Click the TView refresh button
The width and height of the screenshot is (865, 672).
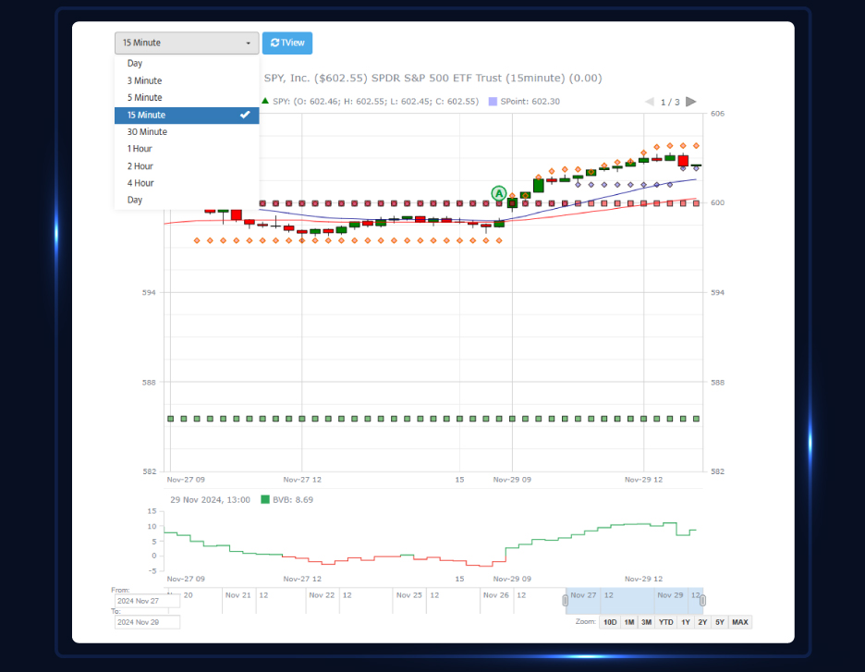click(287, 43)
